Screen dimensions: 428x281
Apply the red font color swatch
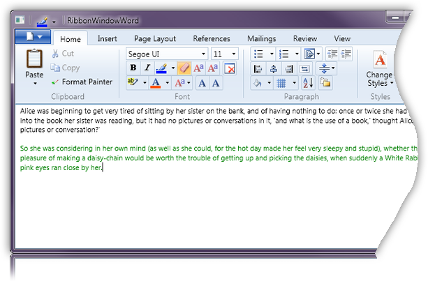pyautogui.click(x=156, y=83)
